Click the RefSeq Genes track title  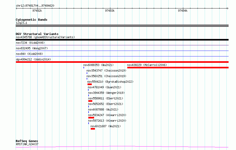pos(27,141)
